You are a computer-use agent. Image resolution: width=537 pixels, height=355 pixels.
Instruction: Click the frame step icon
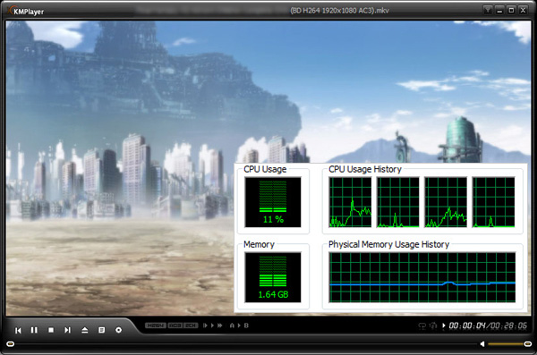click(x=205, y=325)
